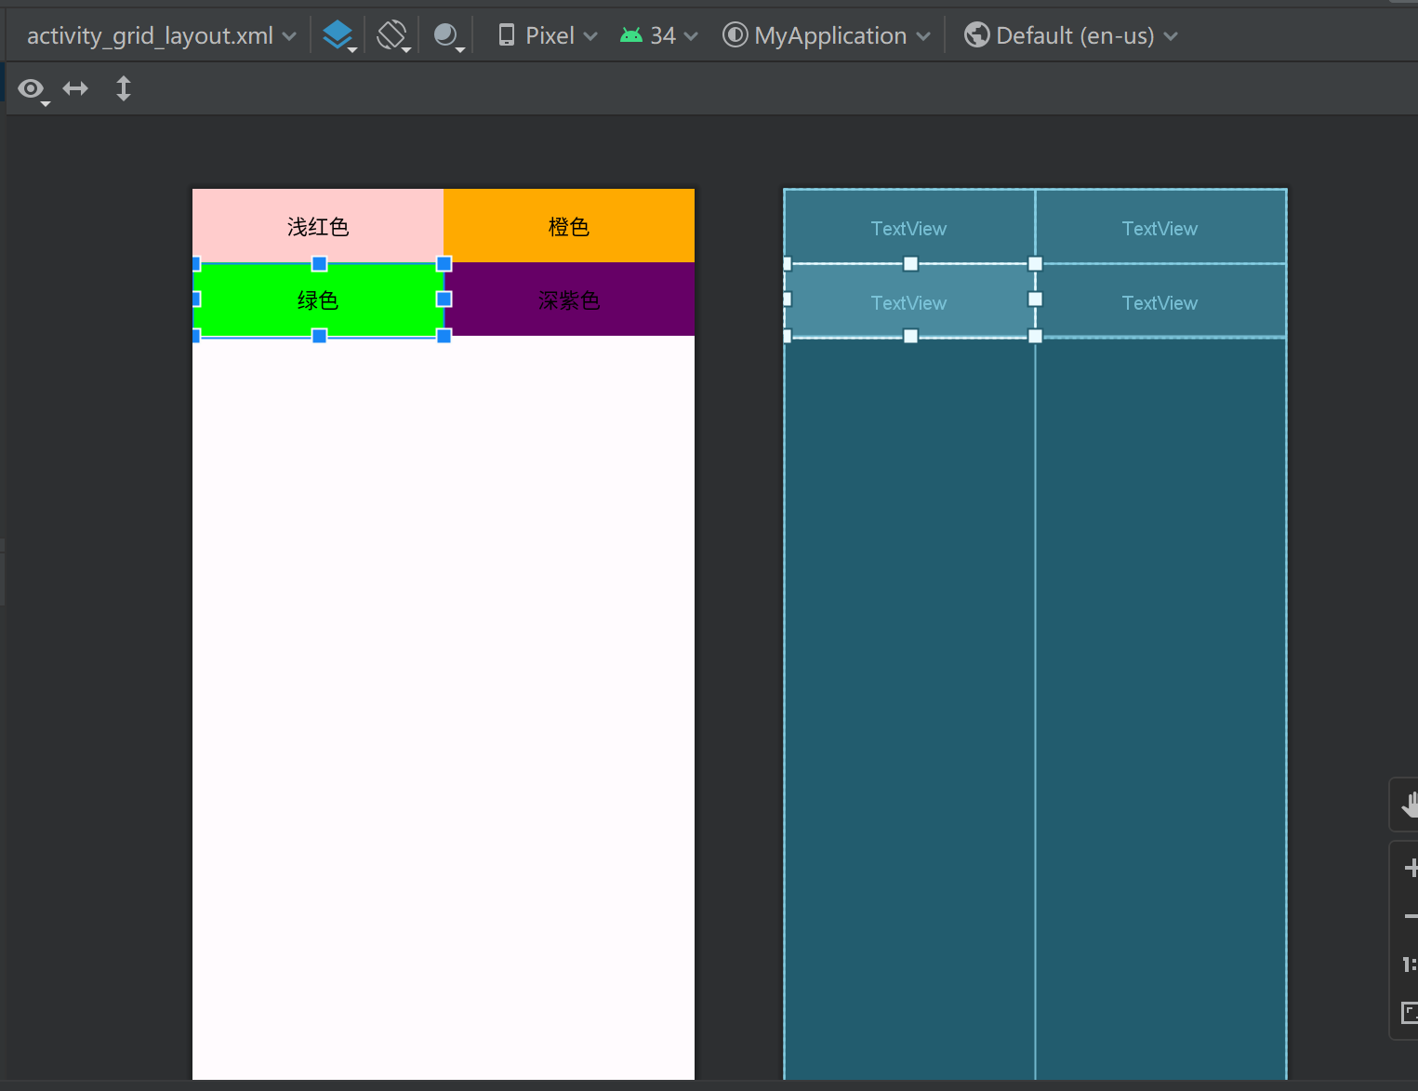Zoom in with the plus button
Screen dimensions: 1418x1091
[x=1410, y=868]
